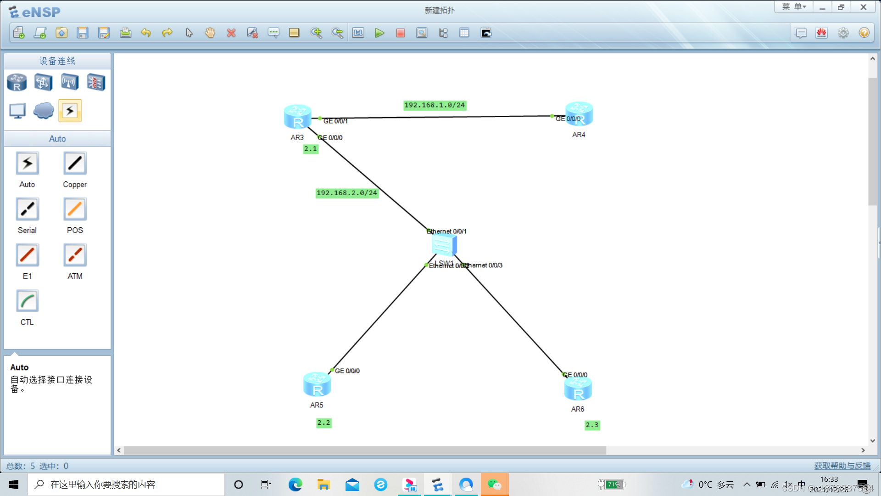Click the scroll-down arrow of the canvas
This screenshot has height=496, width=881.
click(872, 441)
